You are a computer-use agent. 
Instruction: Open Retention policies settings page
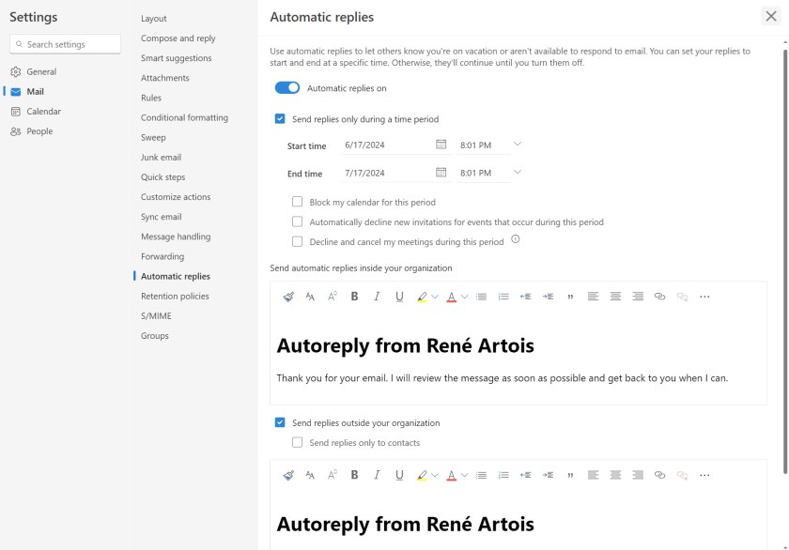pos(175,296)
